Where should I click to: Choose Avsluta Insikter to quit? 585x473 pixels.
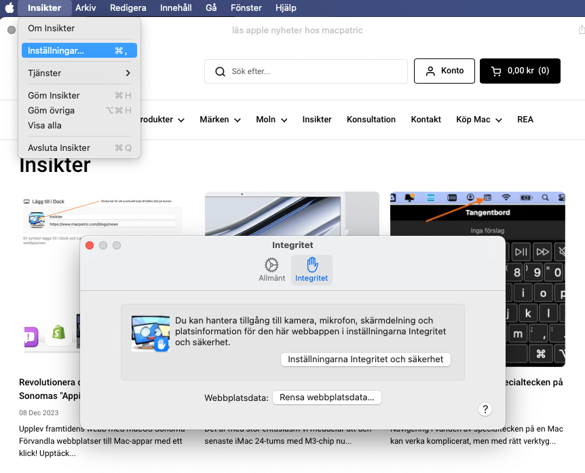[79, 147]
